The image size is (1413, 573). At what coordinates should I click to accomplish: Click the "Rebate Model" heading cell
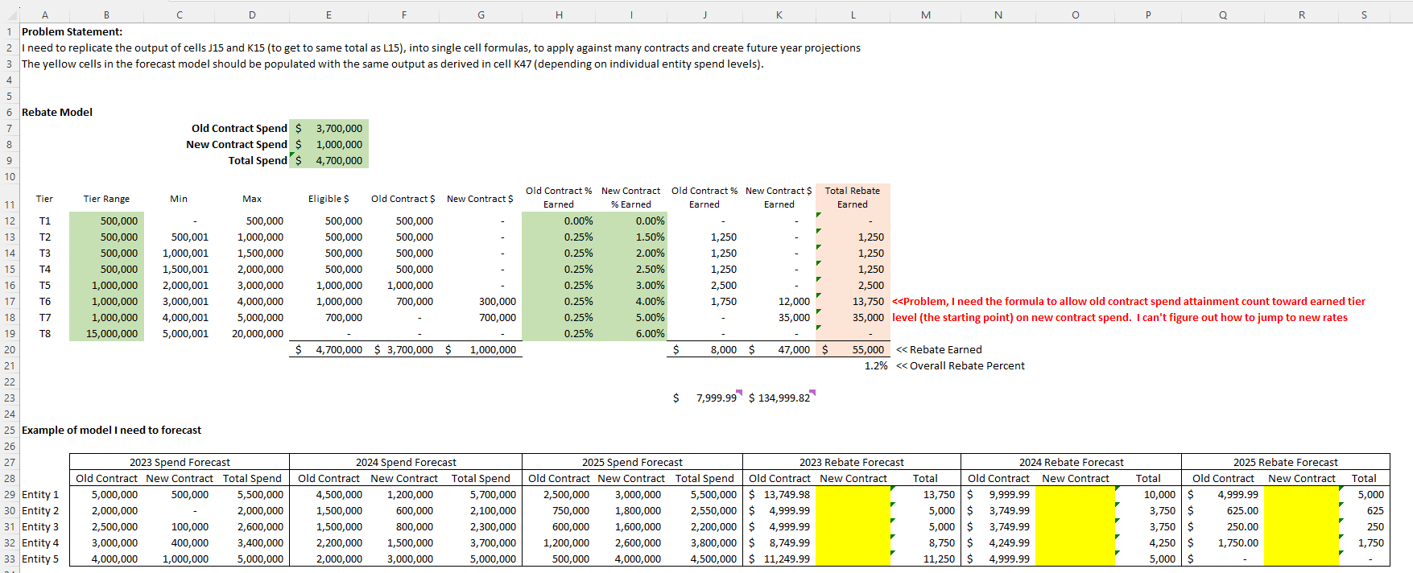pos(57,112)
